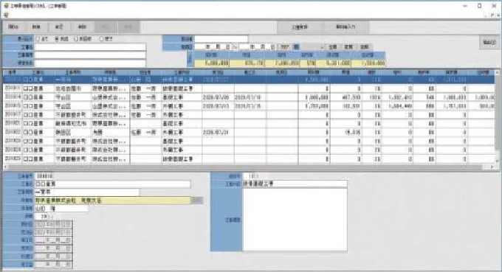
Task: Select grid row numbered 201921
Action: click(249, 123)
